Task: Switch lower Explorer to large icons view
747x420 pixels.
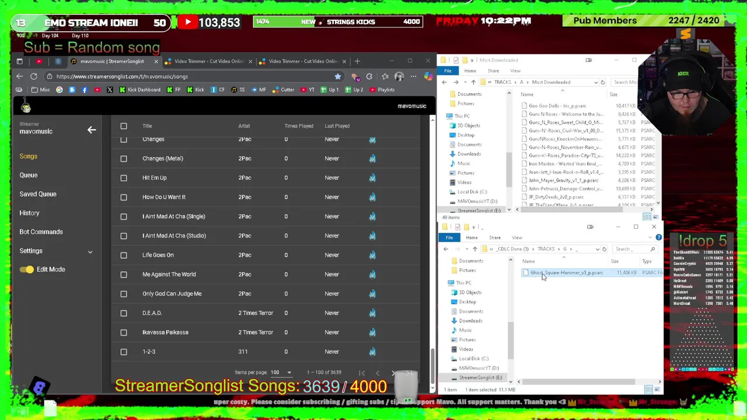Action: pyautogui.click(x=657, y=390)
